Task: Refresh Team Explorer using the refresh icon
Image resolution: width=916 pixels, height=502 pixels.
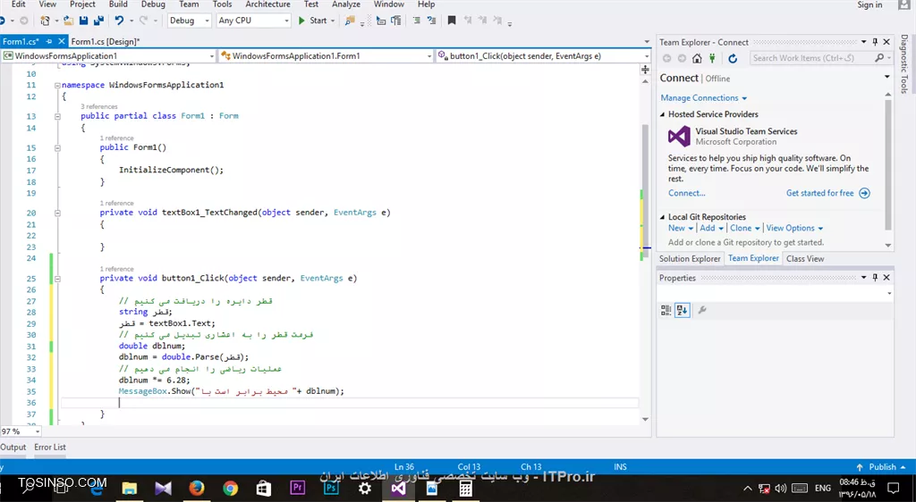Action: pyautogui.click(x=733, y=58)
